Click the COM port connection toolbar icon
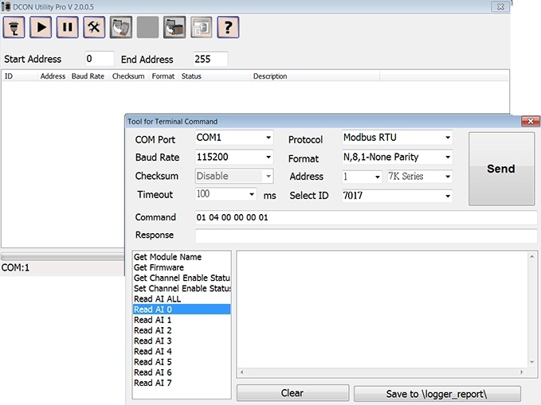Screen dimensions: 541x405 coord(14,27)
